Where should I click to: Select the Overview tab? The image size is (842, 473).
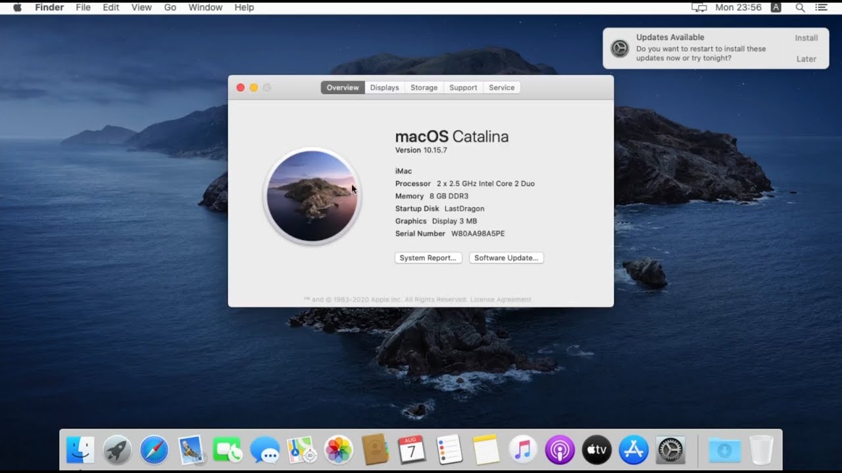[343, 87]
